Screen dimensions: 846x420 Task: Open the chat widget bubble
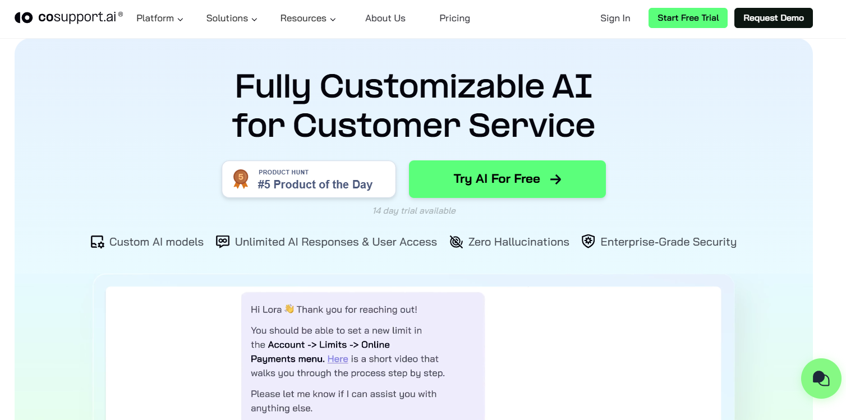(x=821, y=379)
